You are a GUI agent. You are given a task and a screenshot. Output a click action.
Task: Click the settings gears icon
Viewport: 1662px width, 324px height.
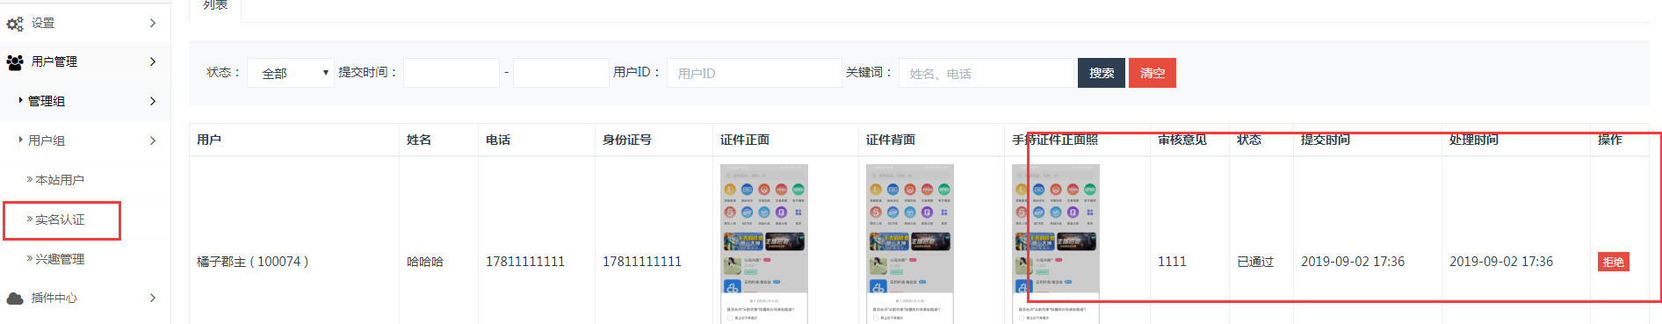point(15,24)
